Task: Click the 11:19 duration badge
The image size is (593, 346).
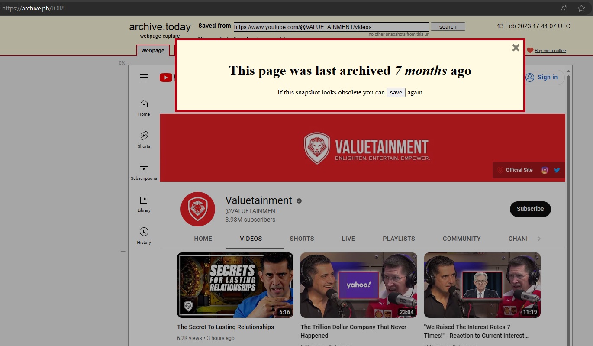Action: [530, 312]
